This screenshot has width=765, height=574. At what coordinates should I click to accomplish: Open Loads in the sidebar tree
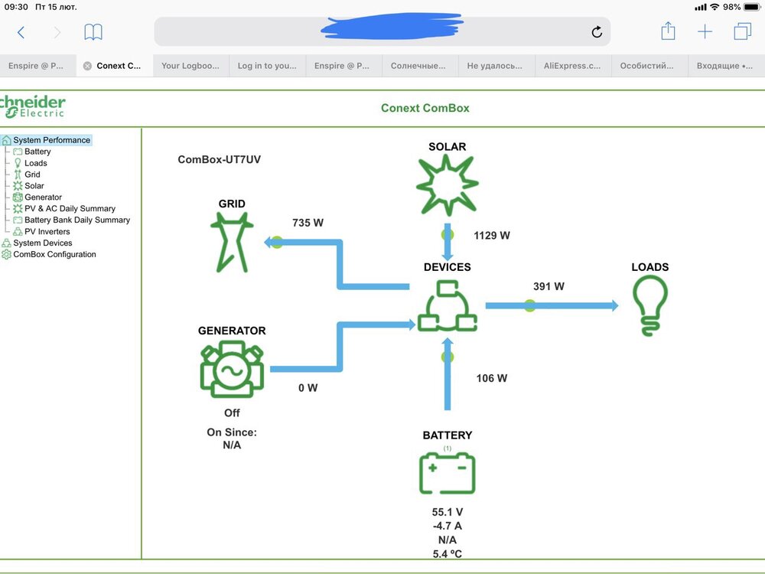coord(36,163)
